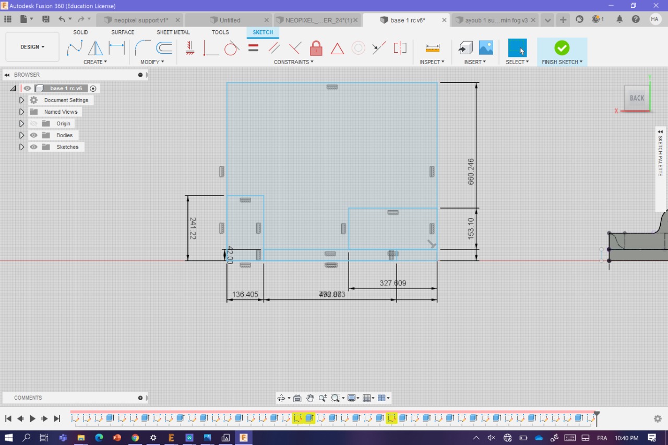This screenshot has width=668, height=445.
Task: Switch to the TOOLS ribbon tab
Action: pyautogui.click(x=220, y=32)
